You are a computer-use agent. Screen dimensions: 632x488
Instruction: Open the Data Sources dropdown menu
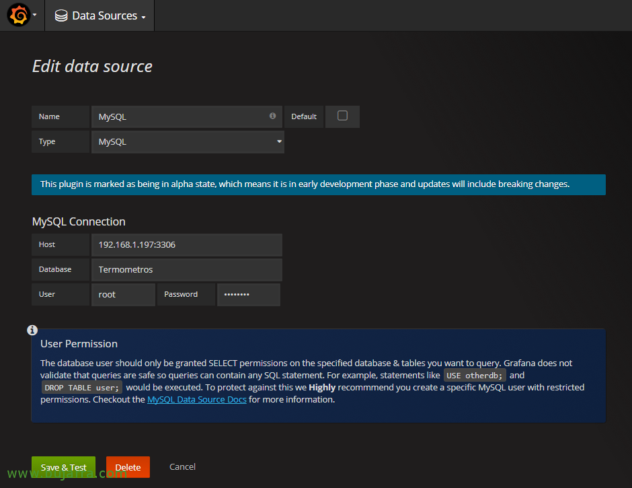click(100, 15)
